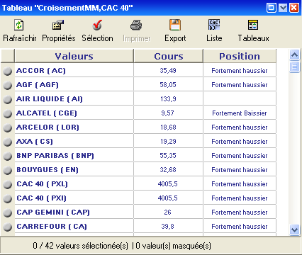Click the Rafraîchir refresh icon
Screen dimensions: 302x255
click(x=19, y=25)
